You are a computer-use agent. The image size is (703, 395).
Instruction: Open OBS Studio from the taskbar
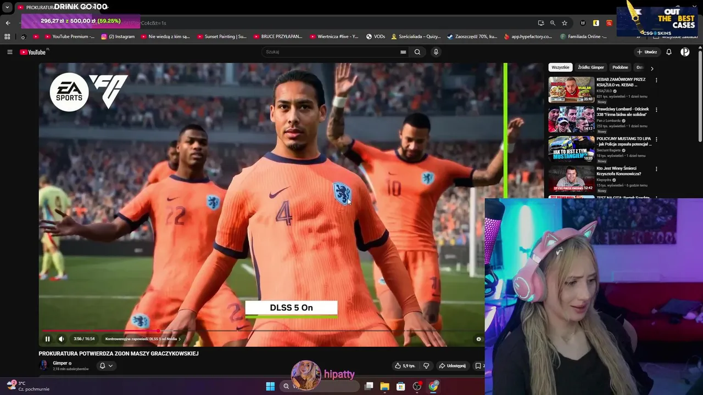click(417, 386)
